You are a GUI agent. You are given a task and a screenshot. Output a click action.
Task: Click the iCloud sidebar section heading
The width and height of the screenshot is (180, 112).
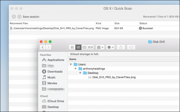(x=44, y=96)
